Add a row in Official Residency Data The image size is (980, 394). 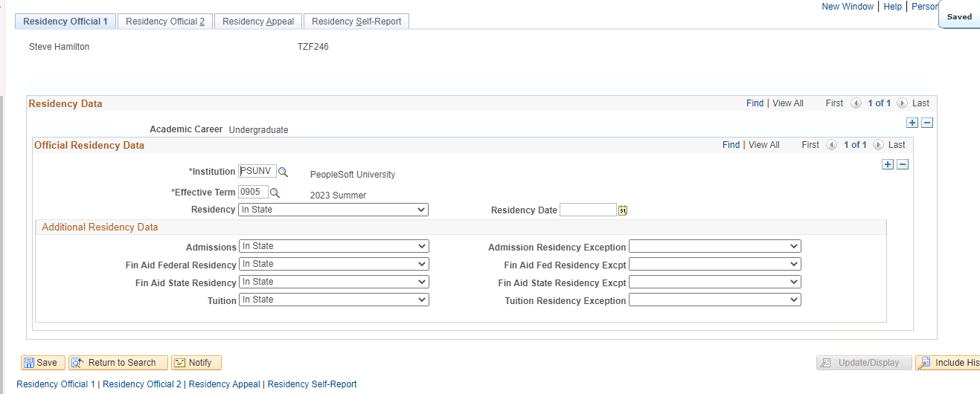(888, 164)
